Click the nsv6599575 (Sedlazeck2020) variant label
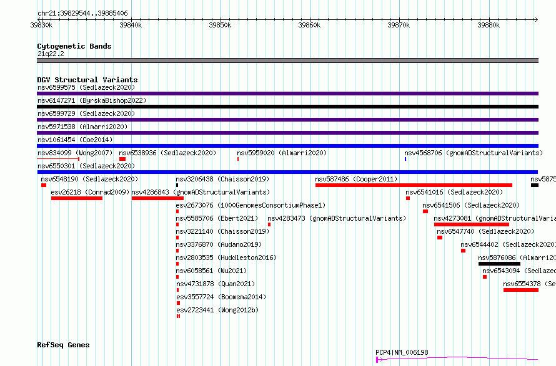556x366 pixels. (86, 87)
